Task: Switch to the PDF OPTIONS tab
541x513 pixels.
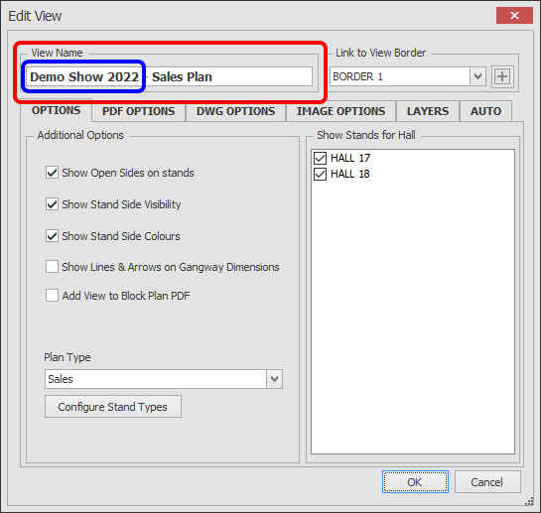Action: [138, 111]
